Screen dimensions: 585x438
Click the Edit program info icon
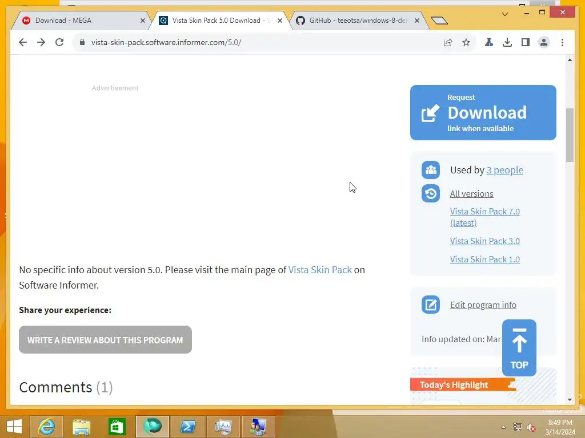[431, 305]
